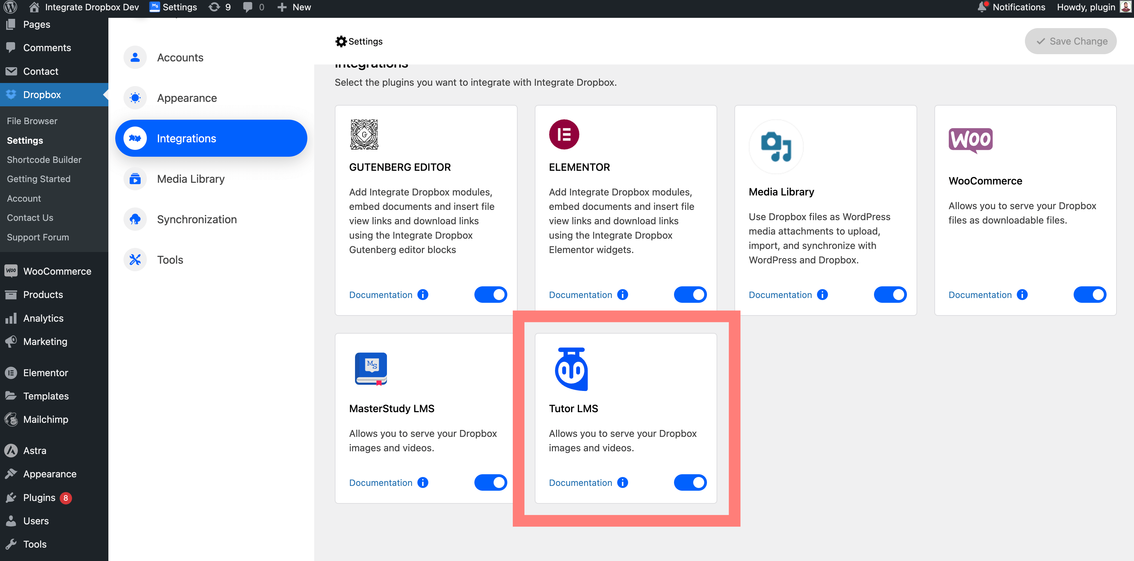
Task: Click the Save Change button
Action: click(x=1071, y=41)
